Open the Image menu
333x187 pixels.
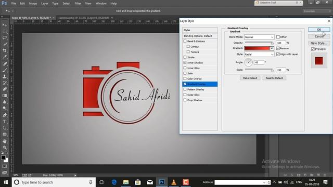pyautogui.click(x=33, y=4)
